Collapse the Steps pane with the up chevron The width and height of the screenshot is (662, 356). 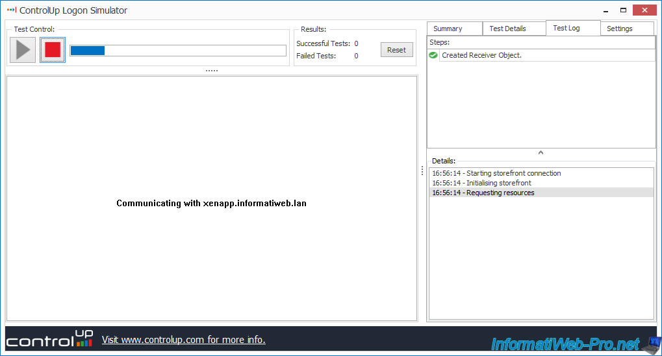(541, 152)
